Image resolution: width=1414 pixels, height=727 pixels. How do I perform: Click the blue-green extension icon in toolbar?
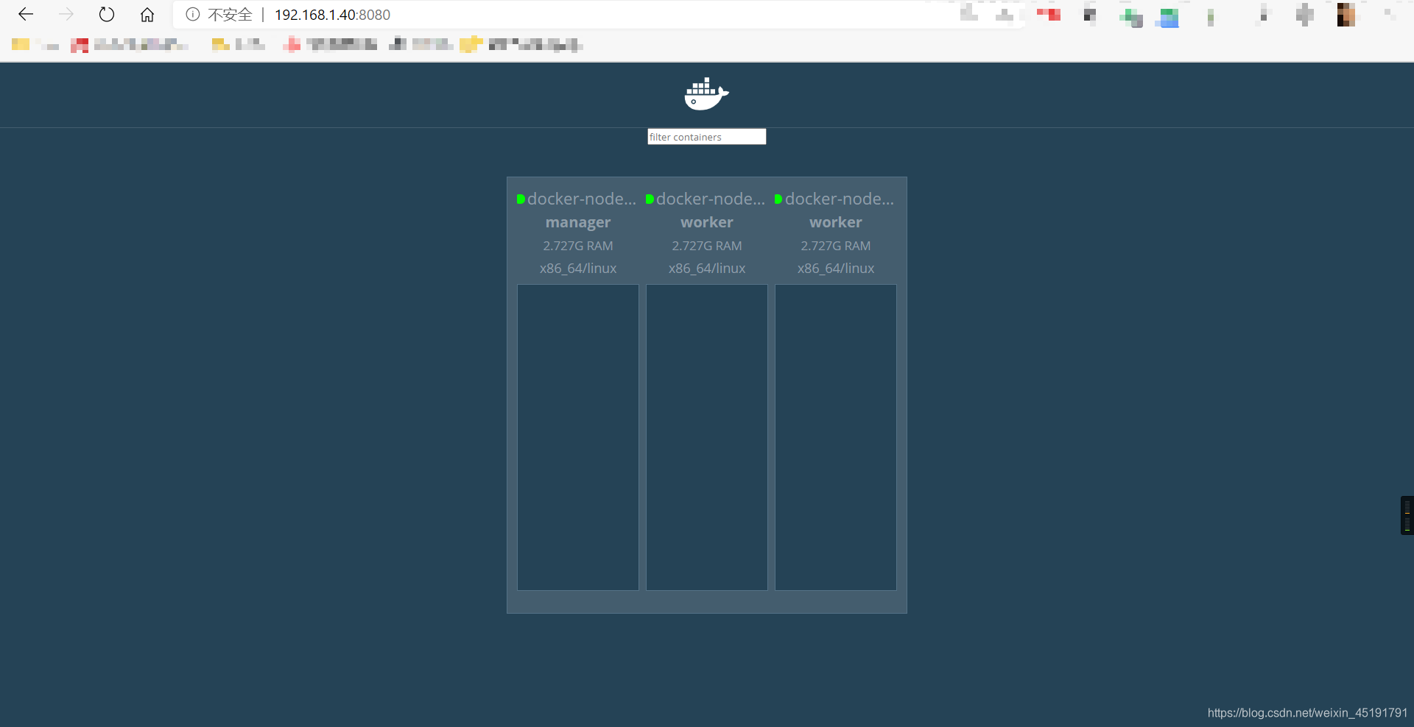pyautogui.click(x=1169, y=18)
